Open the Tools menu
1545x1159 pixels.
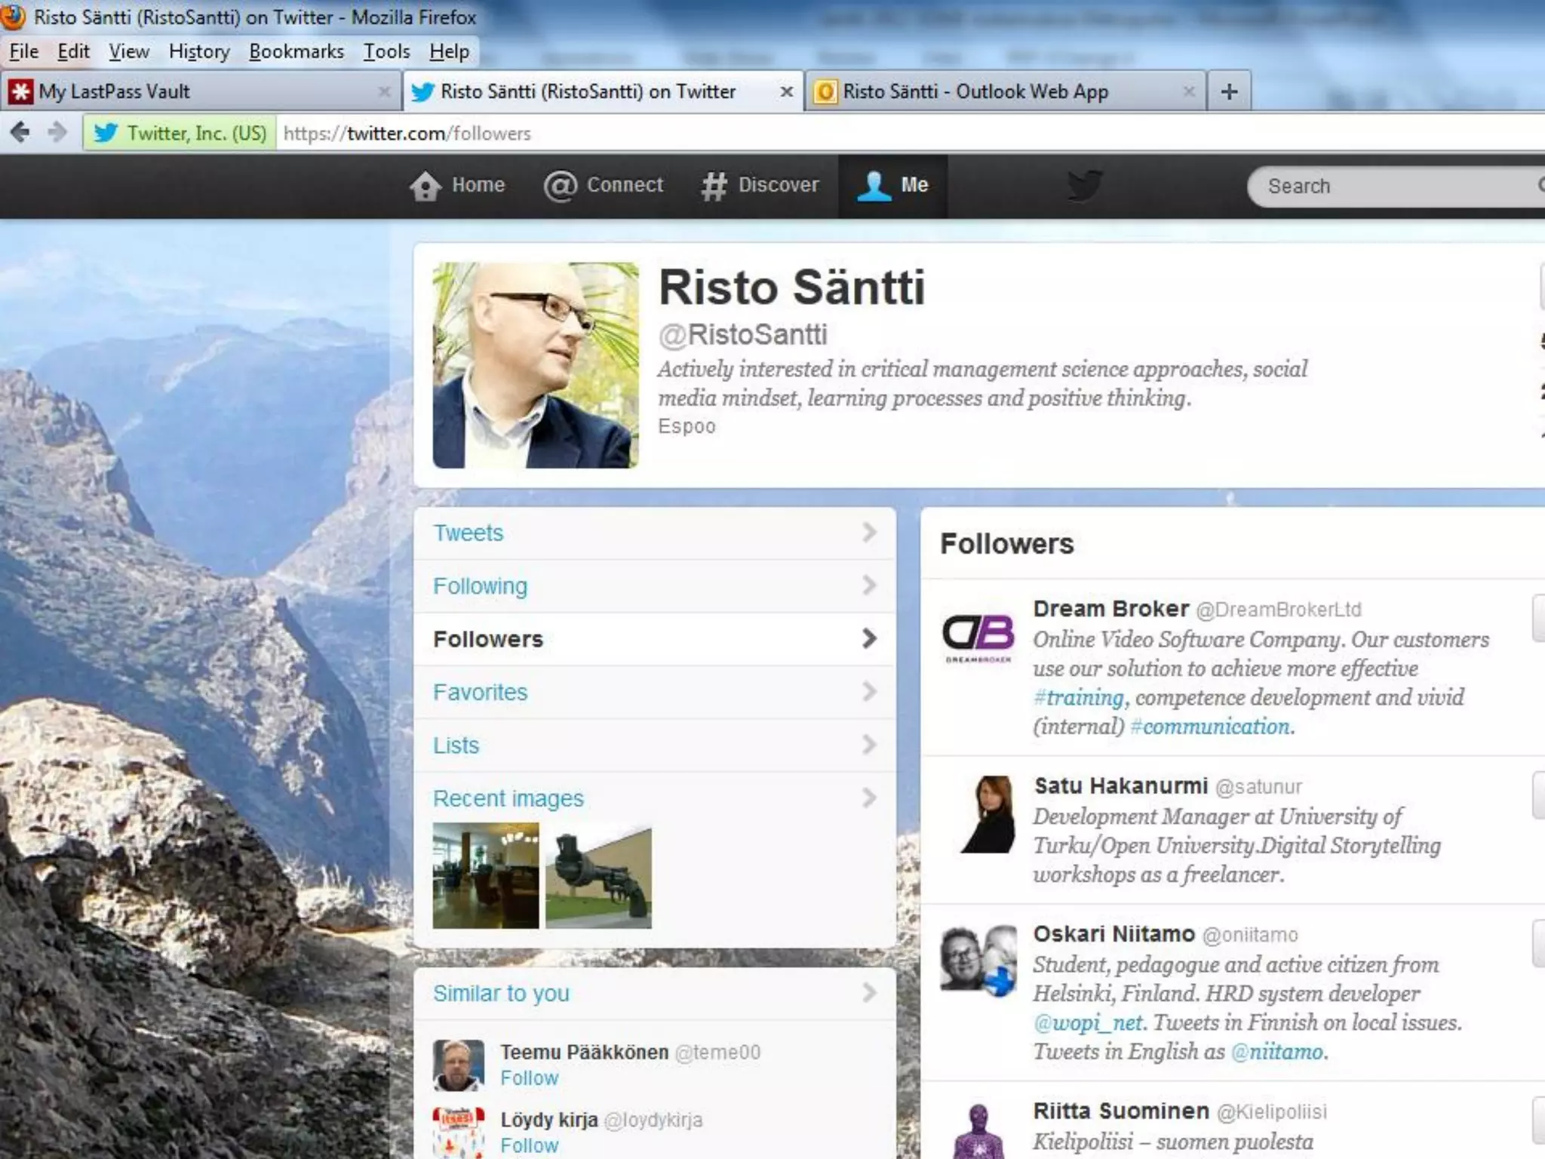(386, 51)
